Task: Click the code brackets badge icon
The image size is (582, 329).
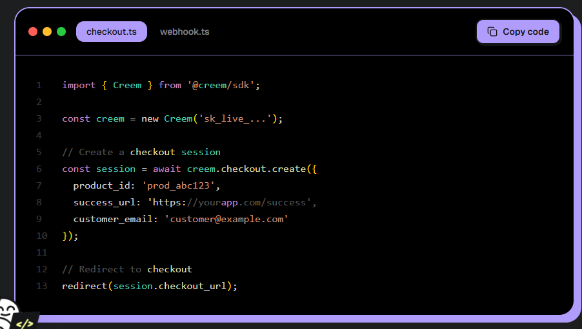Action: (25, 324)
